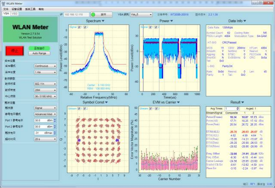Viewport: 275px width, 188px height.
Task: Toggle Stream 2 checkbox in EVM vs Carrier
Action: [156, 109]
